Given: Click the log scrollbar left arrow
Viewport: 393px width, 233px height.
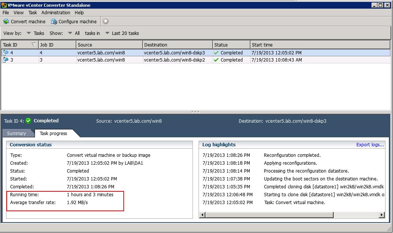Looking at the screenshot, I should 203,215.
